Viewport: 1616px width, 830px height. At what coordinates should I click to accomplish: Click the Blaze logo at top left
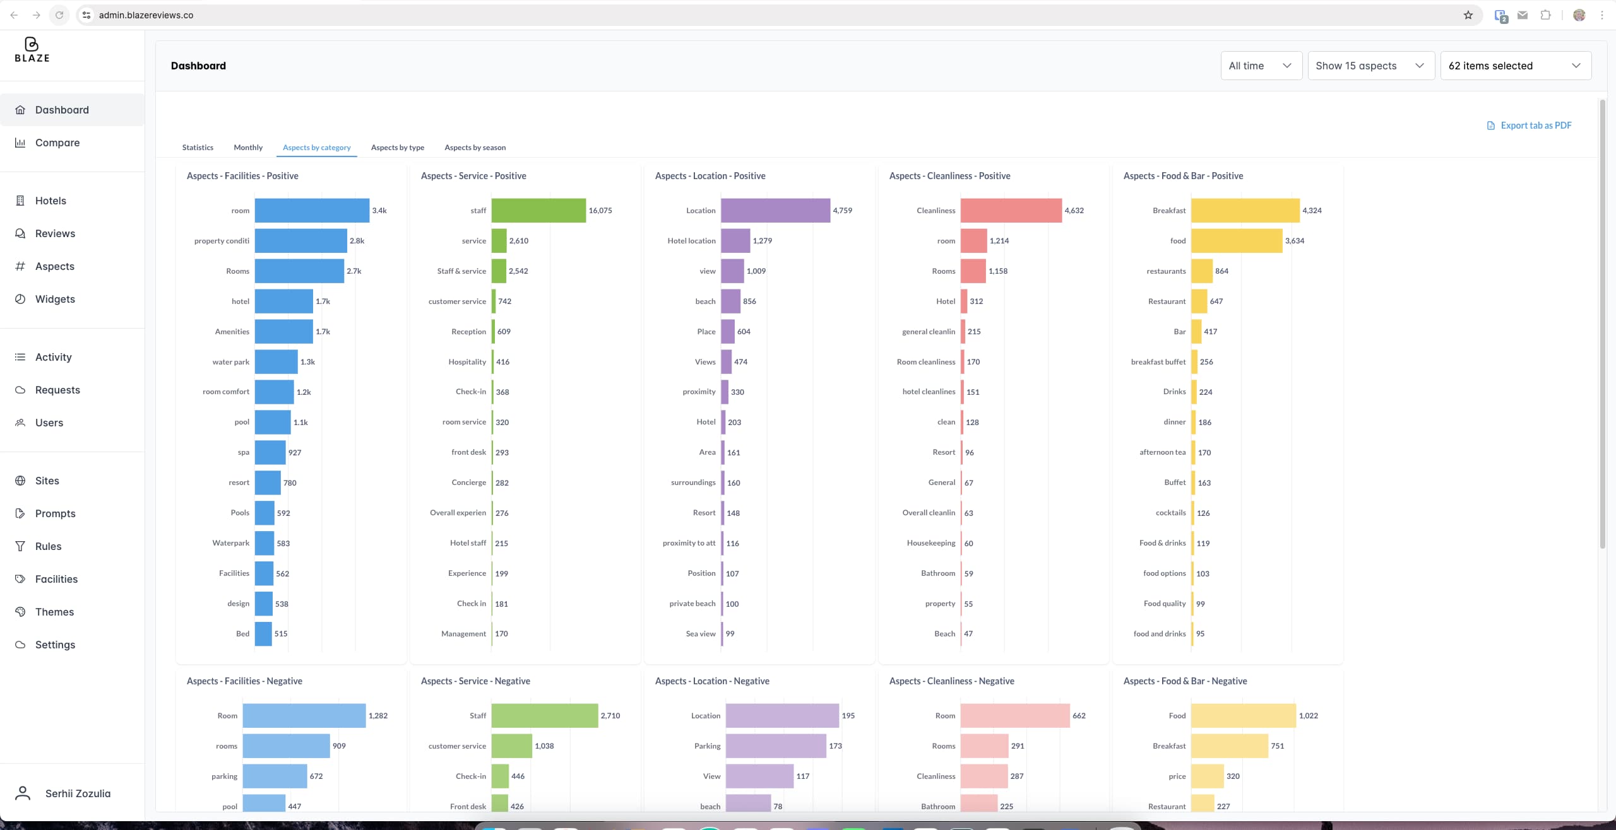[32, 50]
